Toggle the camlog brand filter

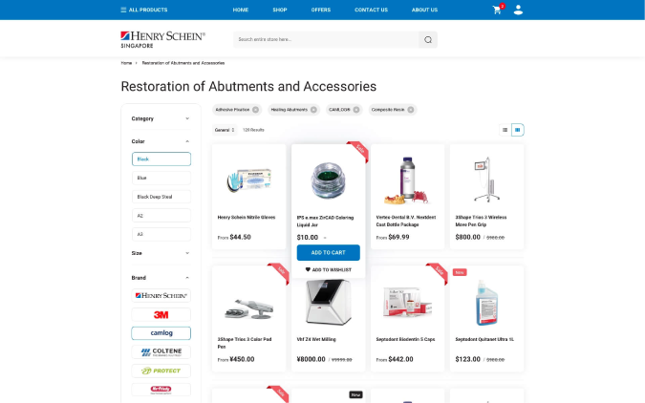pos(161,333)
